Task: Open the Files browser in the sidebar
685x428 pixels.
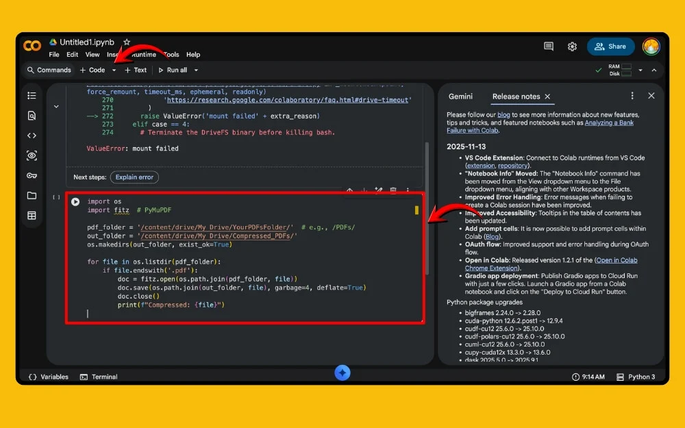Action: coord(32,197)
